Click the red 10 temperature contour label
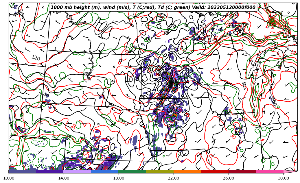The image size is (300, 183). coord(227,23)
